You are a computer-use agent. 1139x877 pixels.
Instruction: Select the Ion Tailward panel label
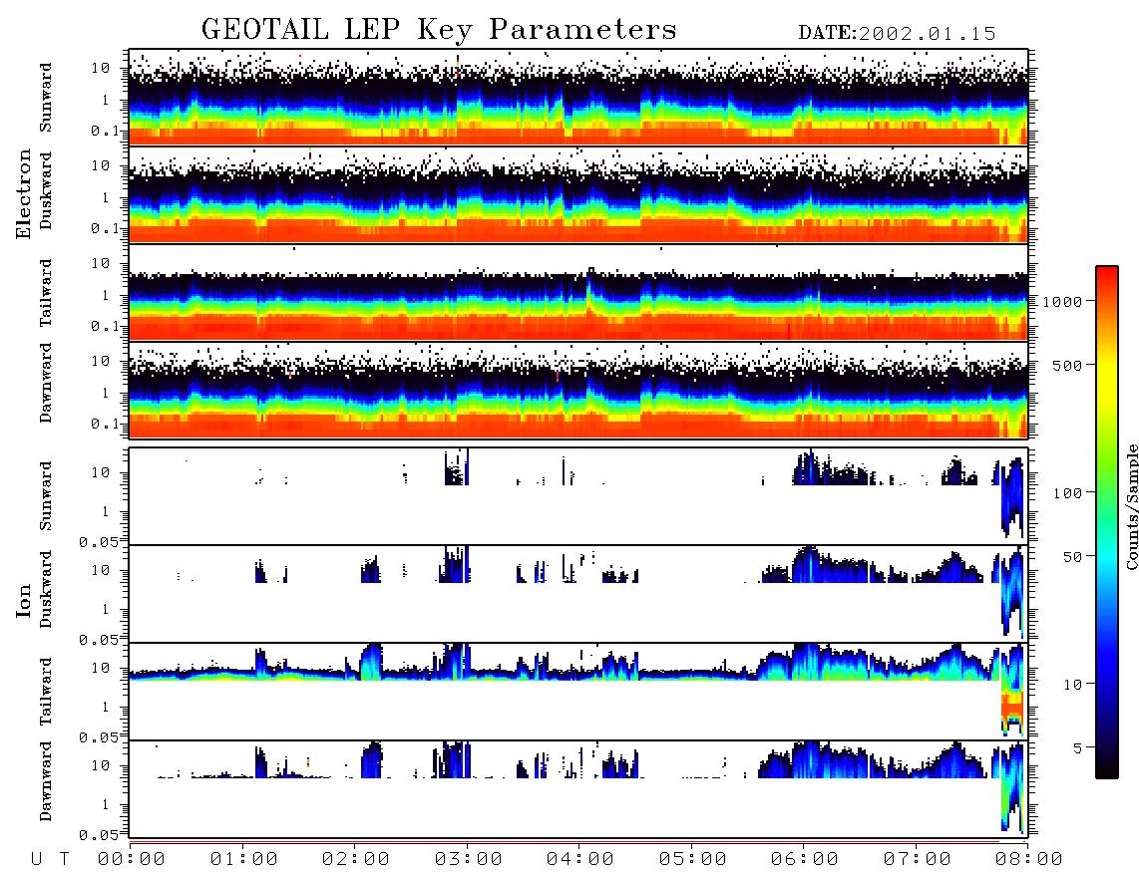point(46,692)
